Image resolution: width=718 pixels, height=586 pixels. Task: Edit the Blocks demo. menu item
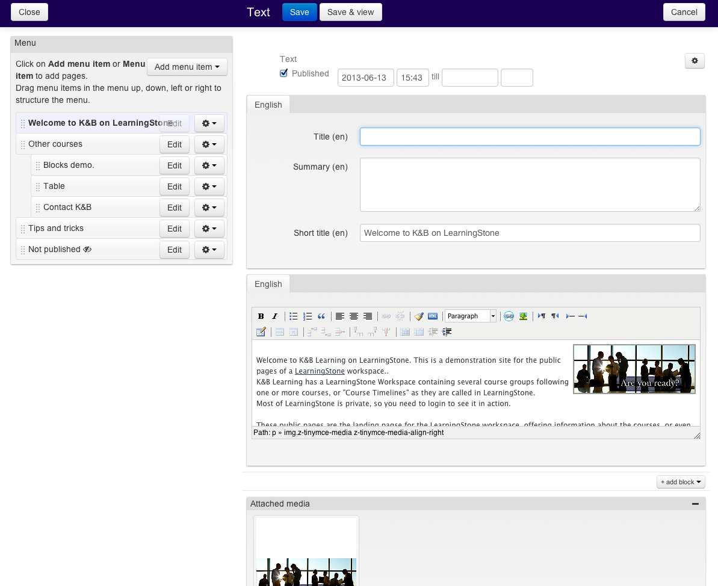175,165
